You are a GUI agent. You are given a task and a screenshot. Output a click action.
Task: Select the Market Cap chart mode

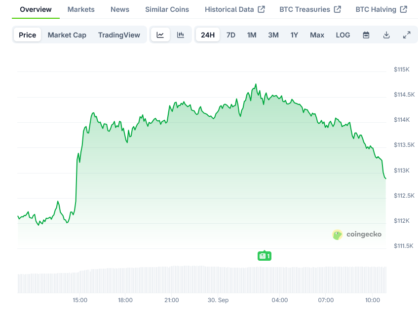(x=67, y=35)
